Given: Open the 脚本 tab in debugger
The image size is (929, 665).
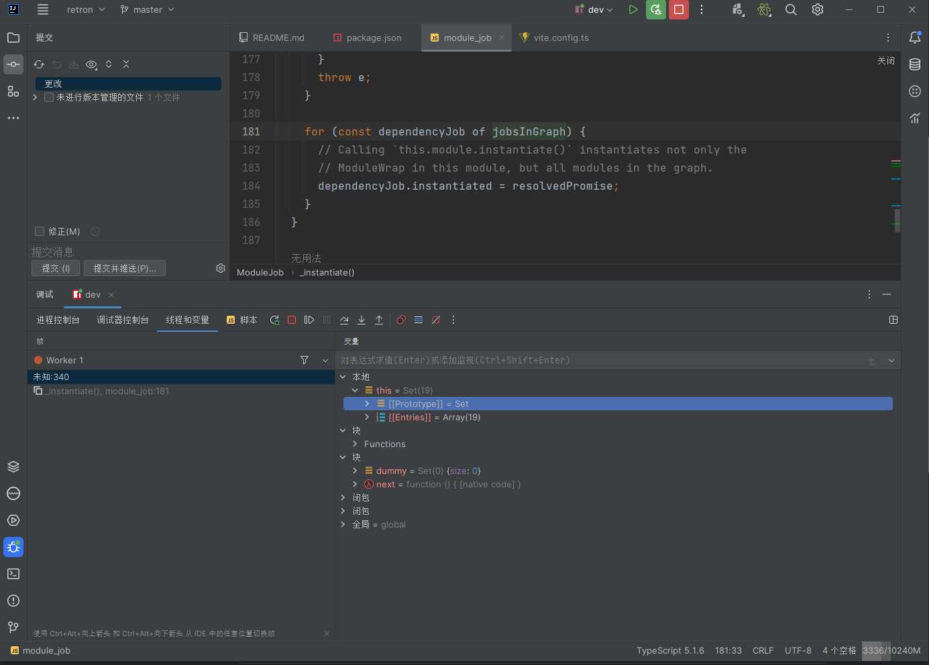Looking at the screenshot, I should point(242,320).
